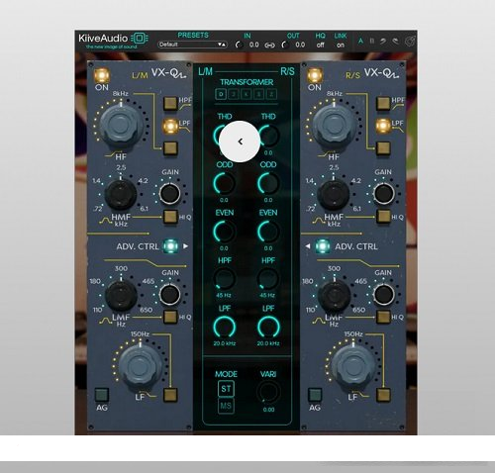Open settings via the top-right gear icon
This screenshot has height=473, width=495.
410,42
